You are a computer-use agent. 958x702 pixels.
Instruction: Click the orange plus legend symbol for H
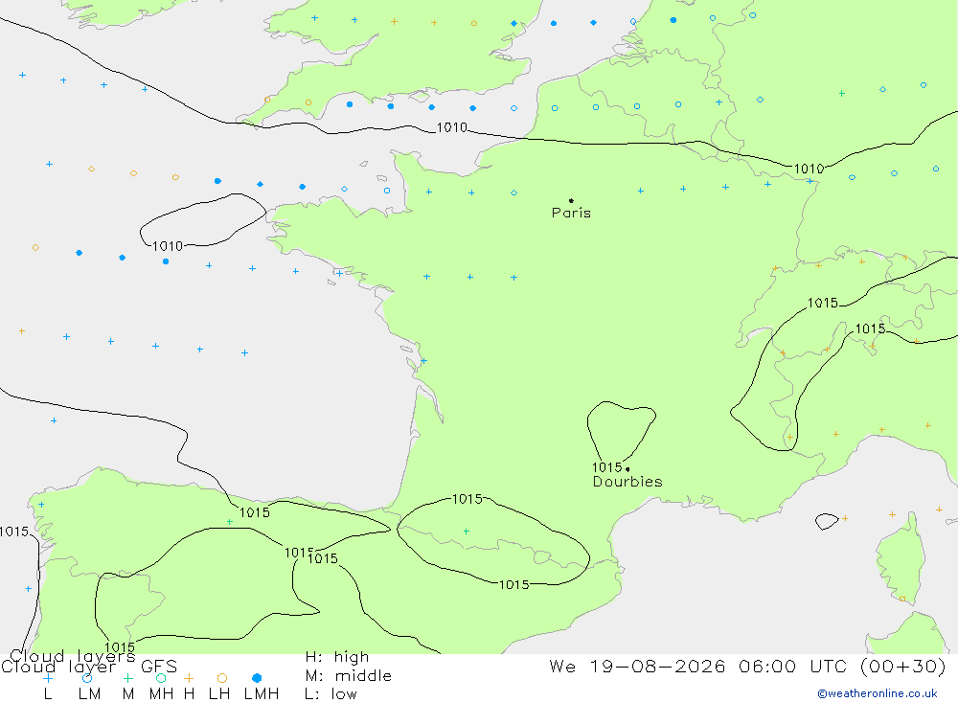189,678
